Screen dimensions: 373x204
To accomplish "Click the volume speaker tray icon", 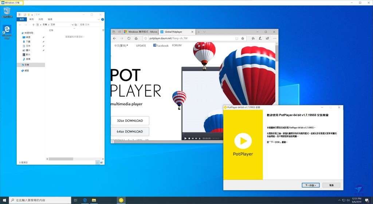I will pos(348,200).
